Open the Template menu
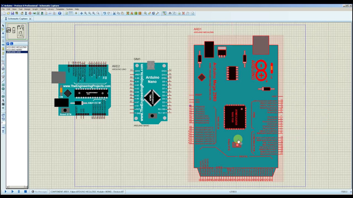The width and height of the screenshot is (353, 198). pyautogui.click(x=60, y=9)
